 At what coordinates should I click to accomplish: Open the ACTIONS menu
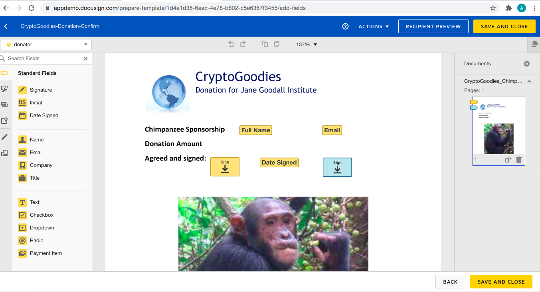click(374, 27)
